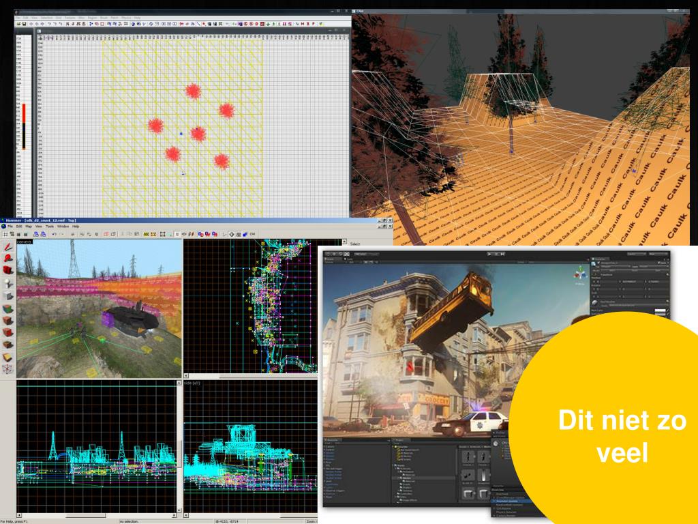Select the Move tool in Unity's toolbar

pos(334,254)
